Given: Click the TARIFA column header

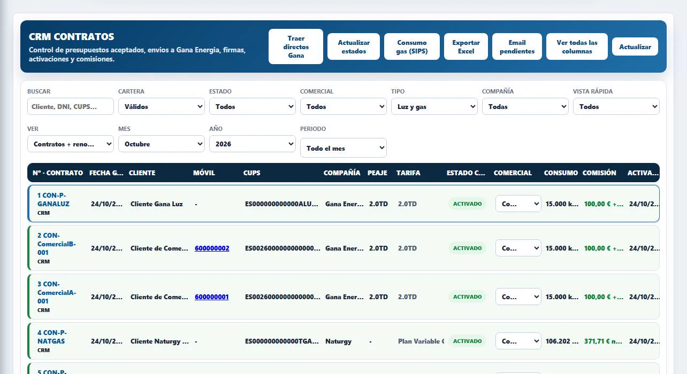Looking at the screenshot, I should 408,173.
